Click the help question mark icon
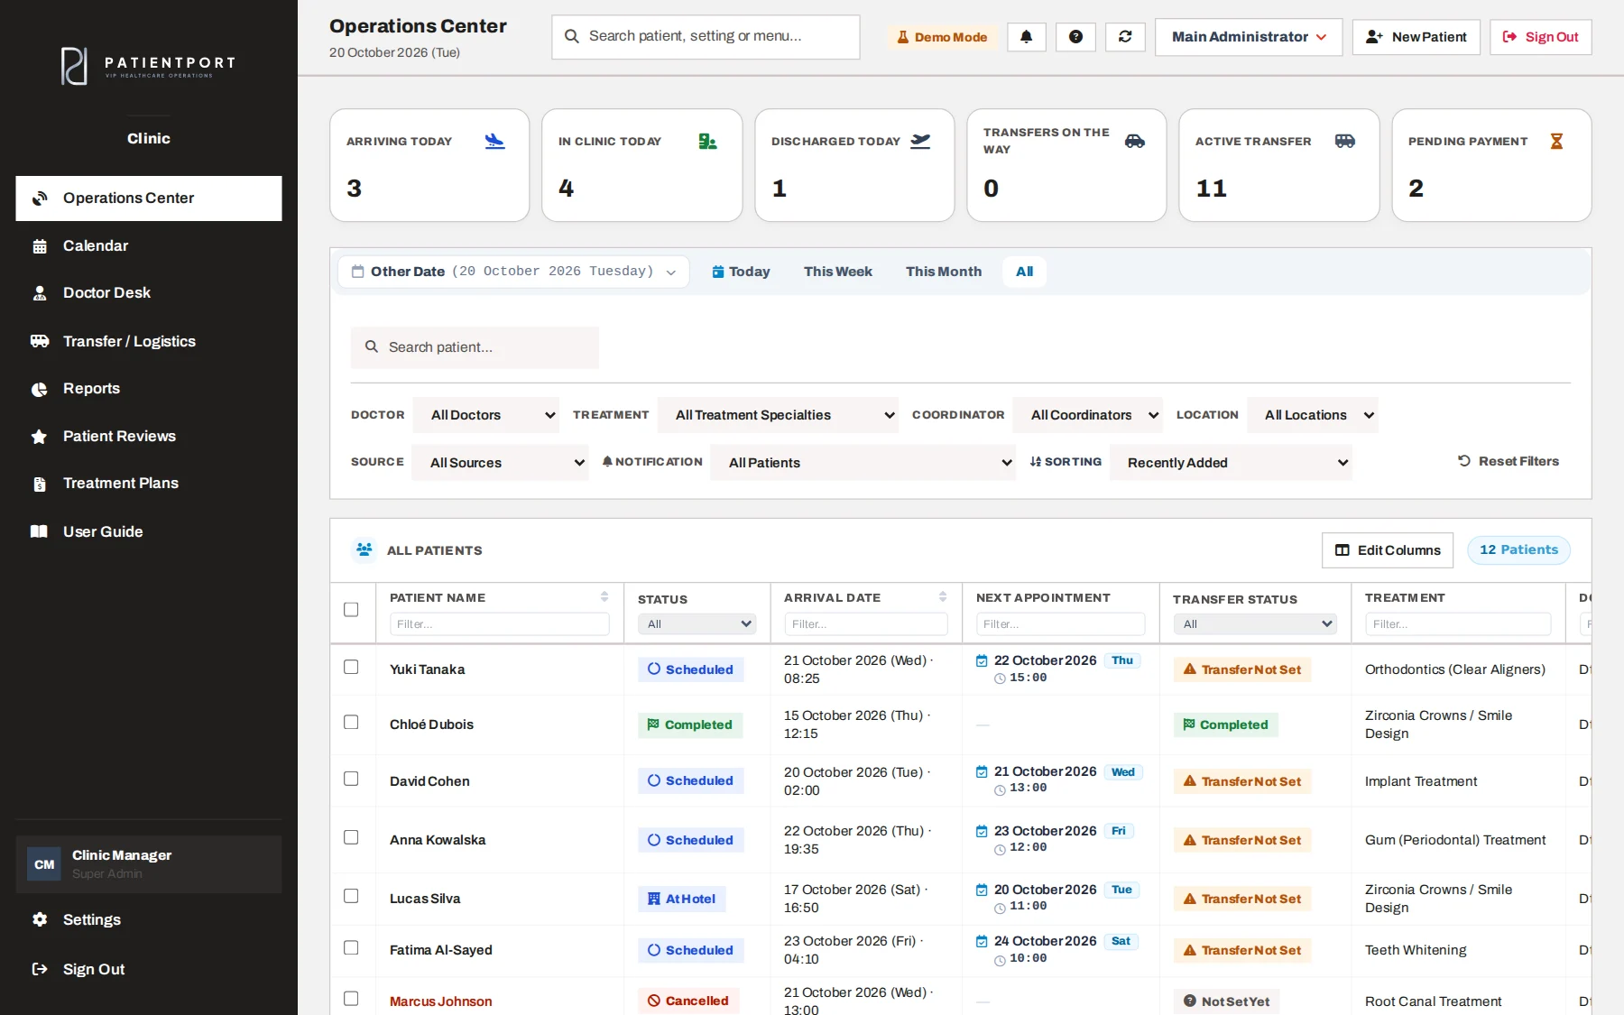This screenshot has width=1624, height=1015. tap(1075, 37)
